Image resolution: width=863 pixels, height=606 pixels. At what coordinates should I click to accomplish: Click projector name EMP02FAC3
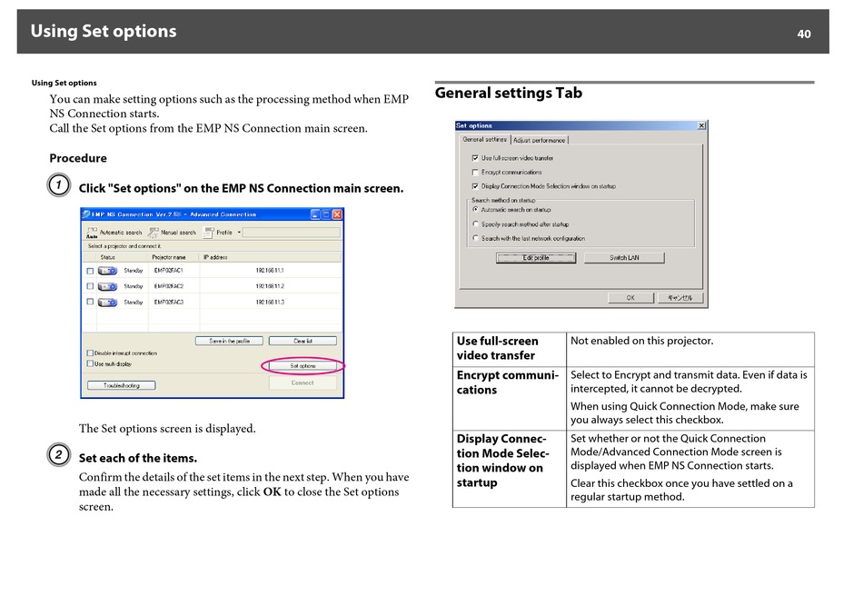coord(168,303)
